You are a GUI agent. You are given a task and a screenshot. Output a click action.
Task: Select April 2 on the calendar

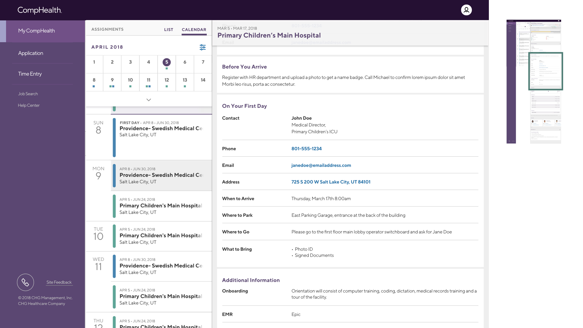[x=112, y=64]
